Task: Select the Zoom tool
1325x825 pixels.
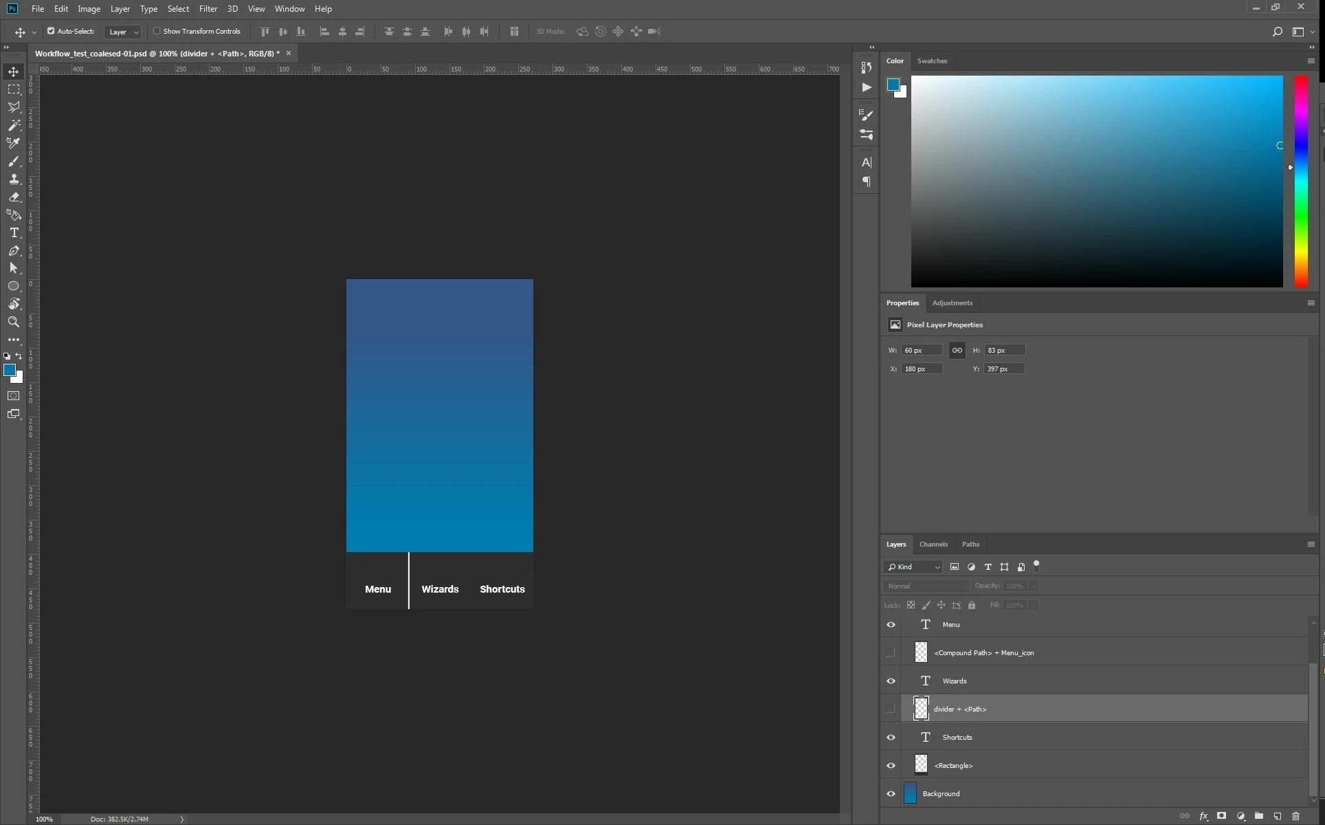Action: [x=14, y=322]
